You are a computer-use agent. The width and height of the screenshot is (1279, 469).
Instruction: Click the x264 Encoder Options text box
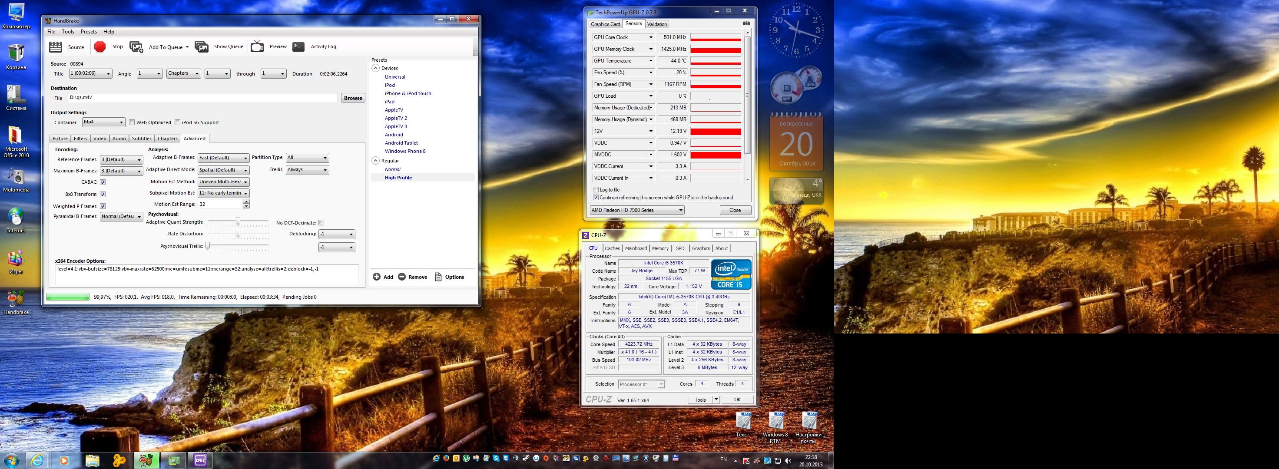click(206, 275)
